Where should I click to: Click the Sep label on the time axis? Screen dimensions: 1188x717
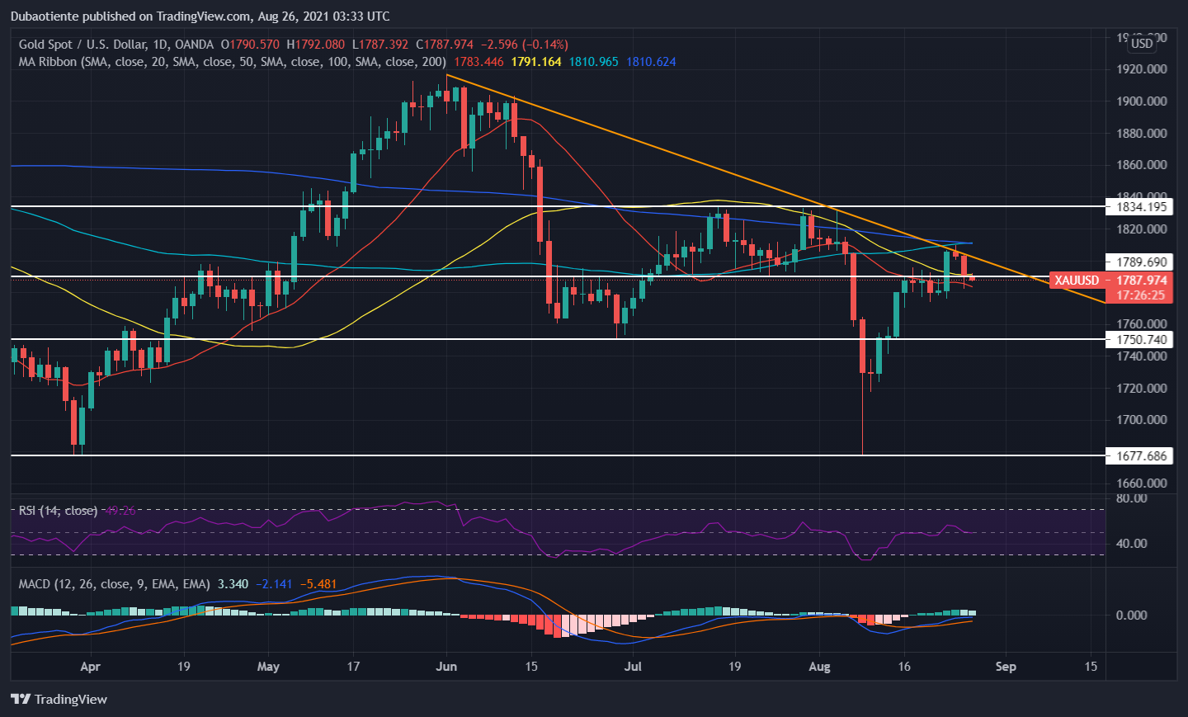(x=1006, y=667)
